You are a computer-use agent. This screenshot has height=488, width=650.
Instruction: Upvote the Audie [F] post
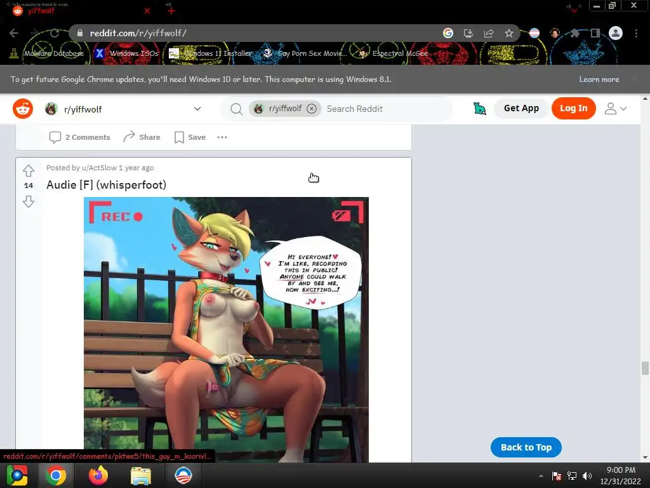tap(28, 170)
